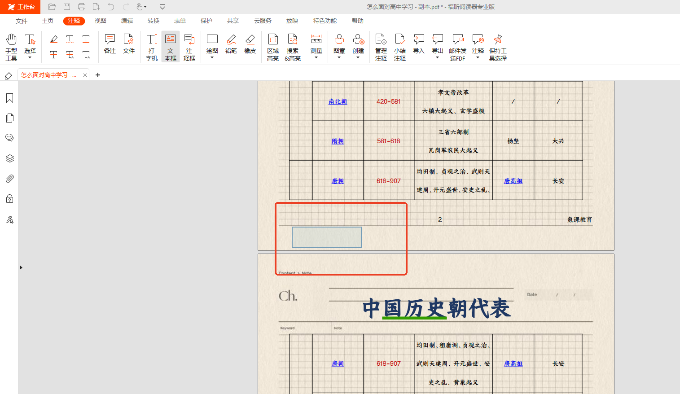Viewport: 680px width, 394px height.
Task: Expand the left navigation panel arrow
Action: click(x=21, y=267)
